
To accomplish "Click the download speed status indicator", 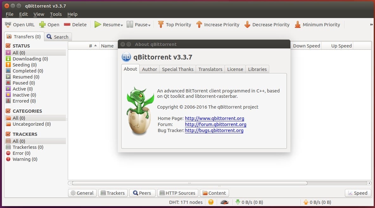I will coord(250,202).
